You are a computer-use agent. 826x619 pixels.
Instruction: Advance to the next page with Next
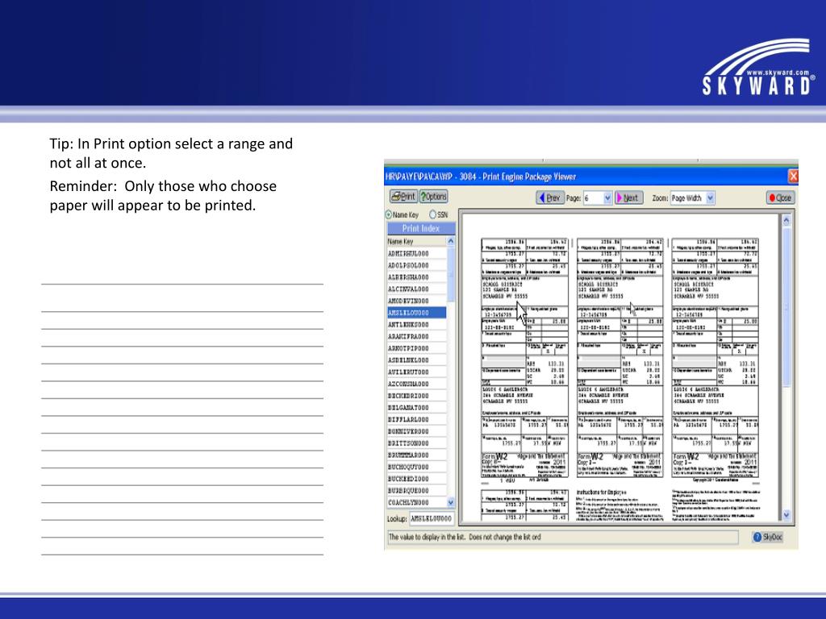[629, 198]
